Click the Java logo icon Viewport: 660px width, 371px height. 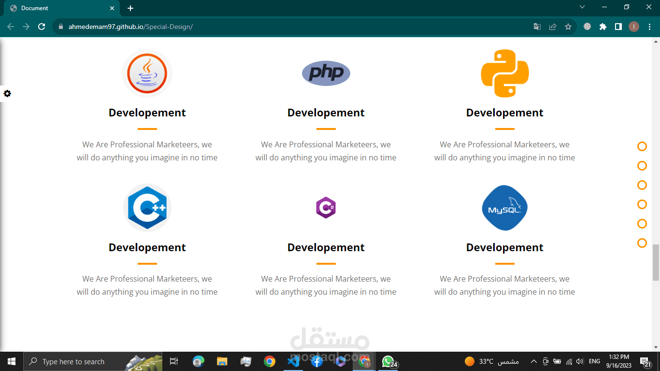point(147,74)
